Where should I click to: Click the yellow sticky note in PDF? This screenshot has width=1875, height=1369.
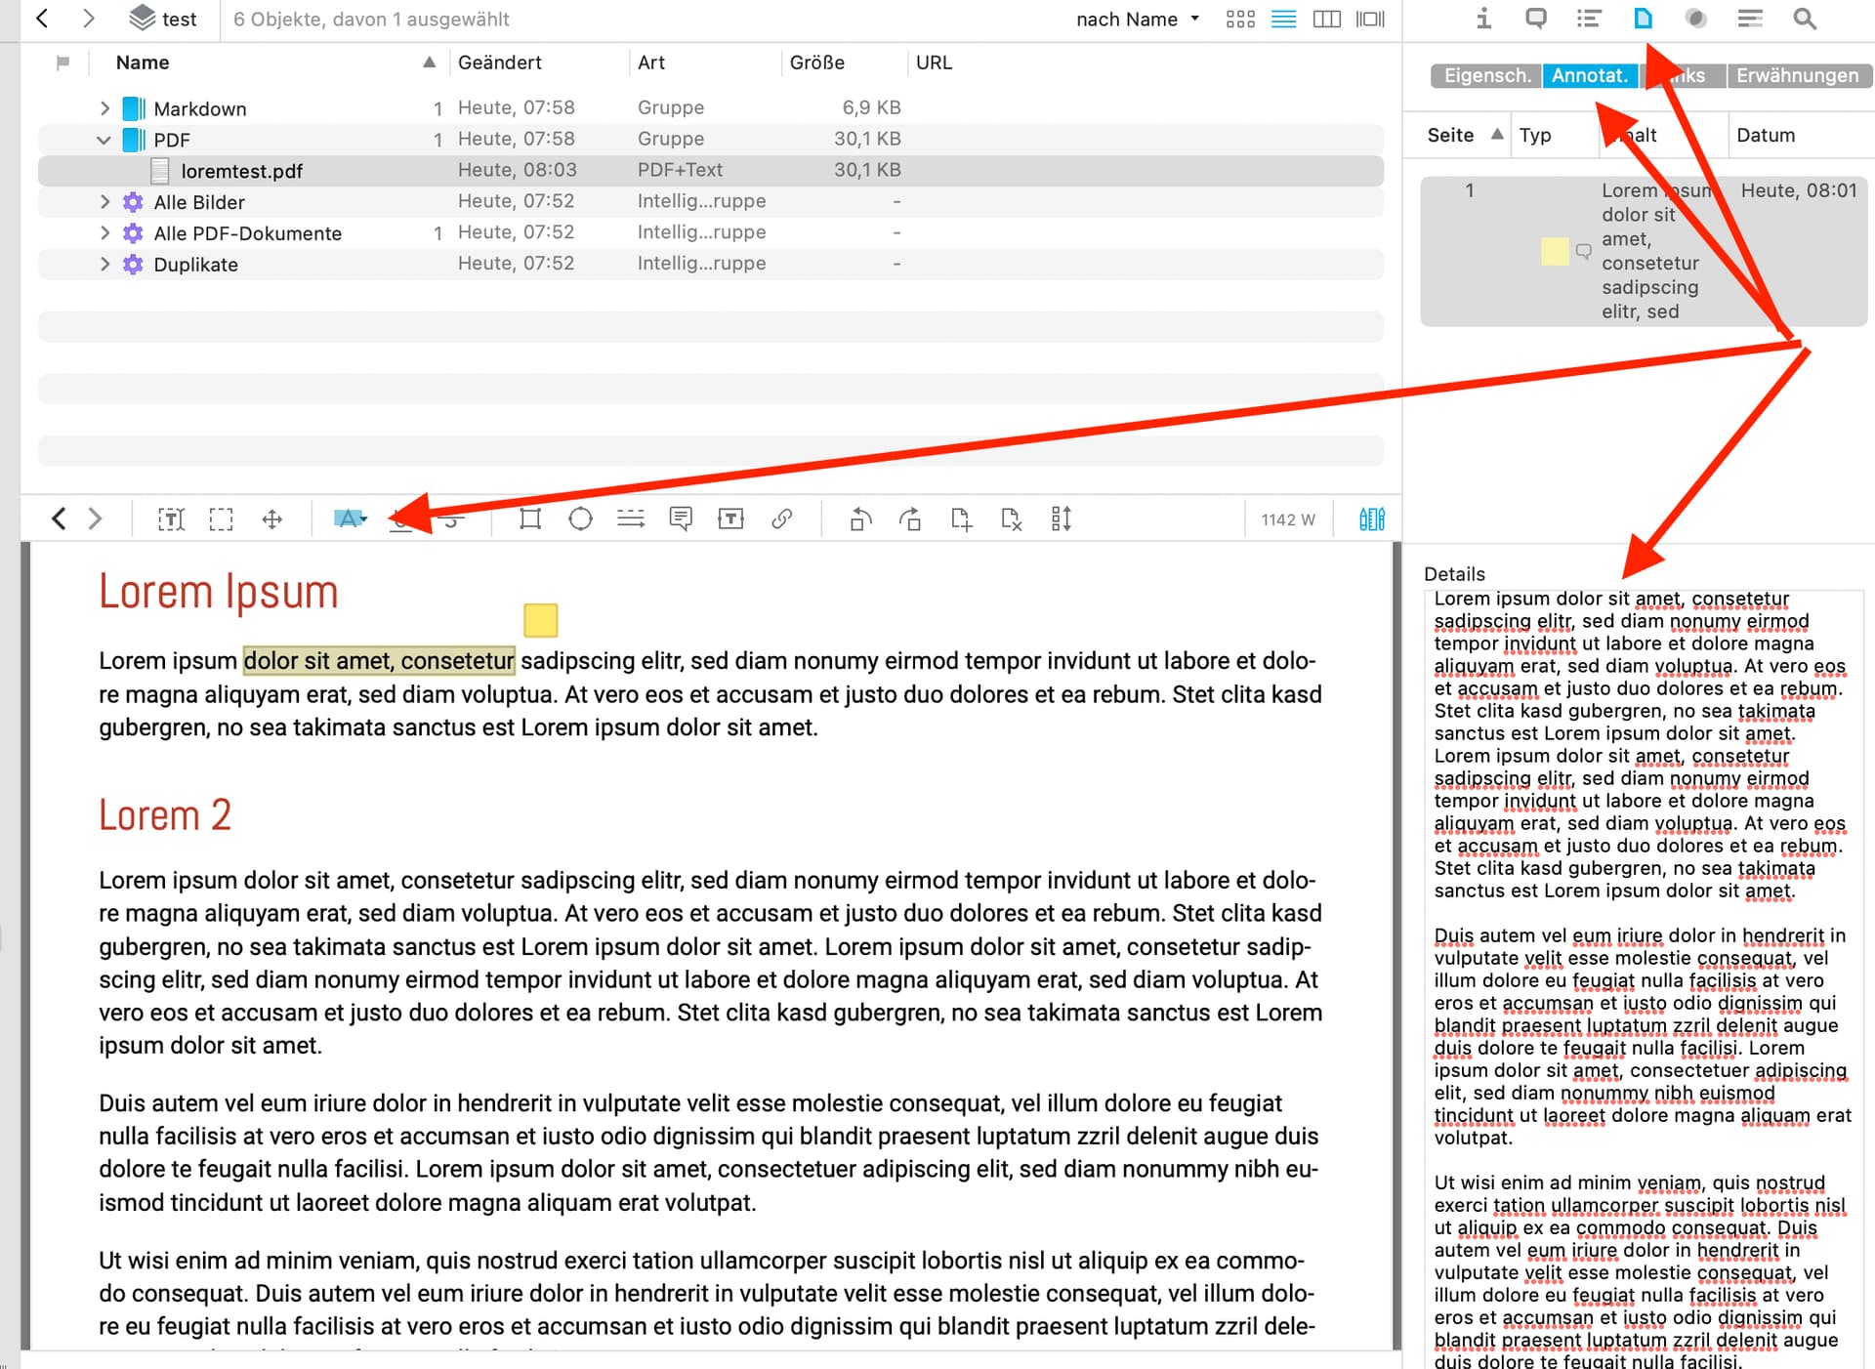click(540, 620)
